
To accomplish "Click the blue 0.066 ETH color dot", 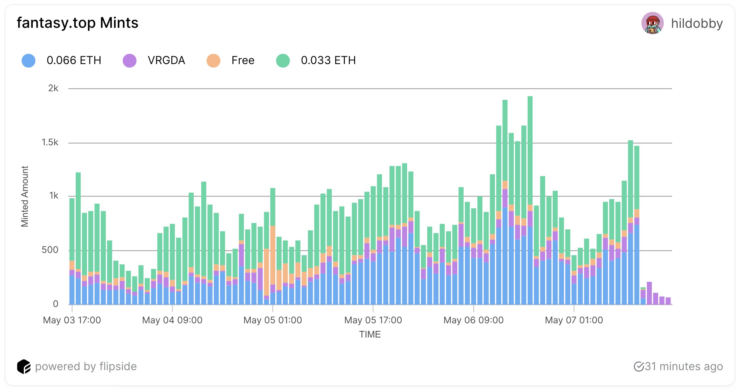I will coord(28,61).
